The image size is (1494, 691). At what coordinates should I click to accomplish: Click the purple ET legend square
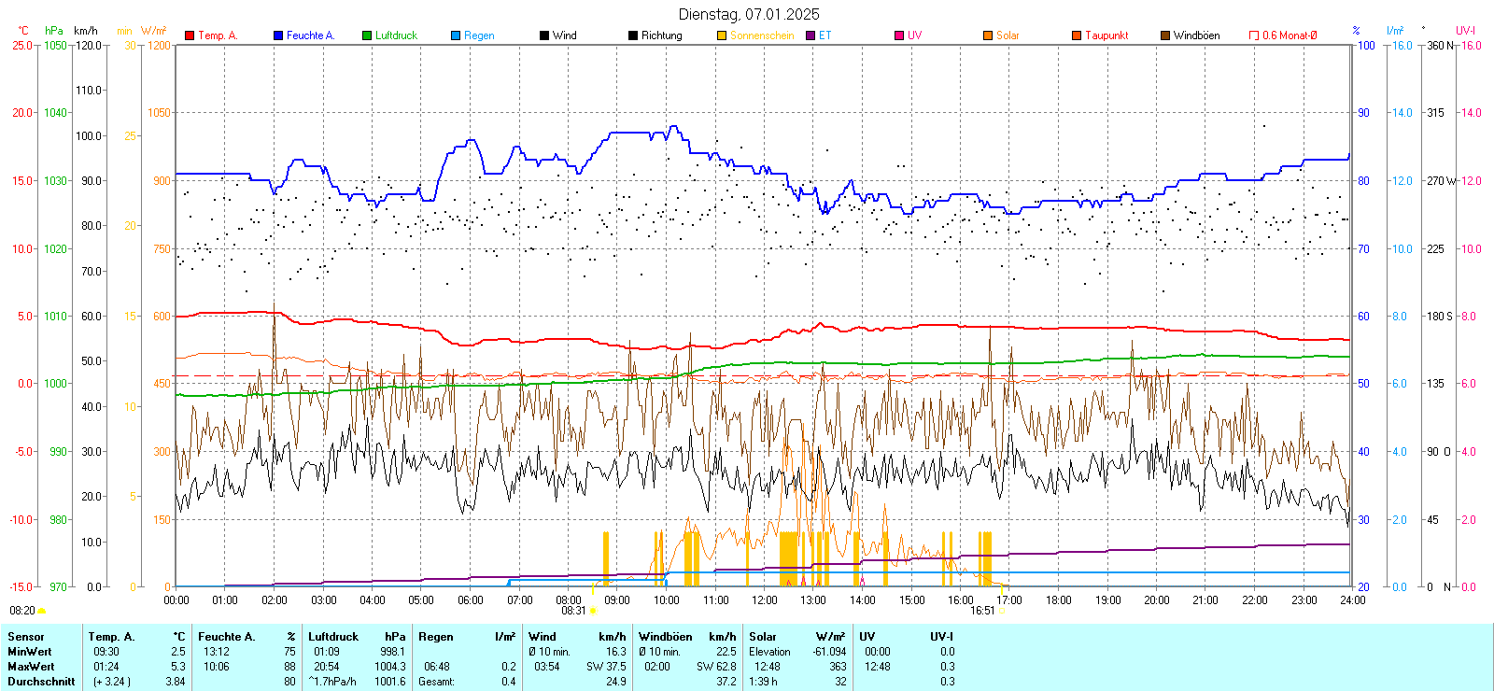[810, 35]
